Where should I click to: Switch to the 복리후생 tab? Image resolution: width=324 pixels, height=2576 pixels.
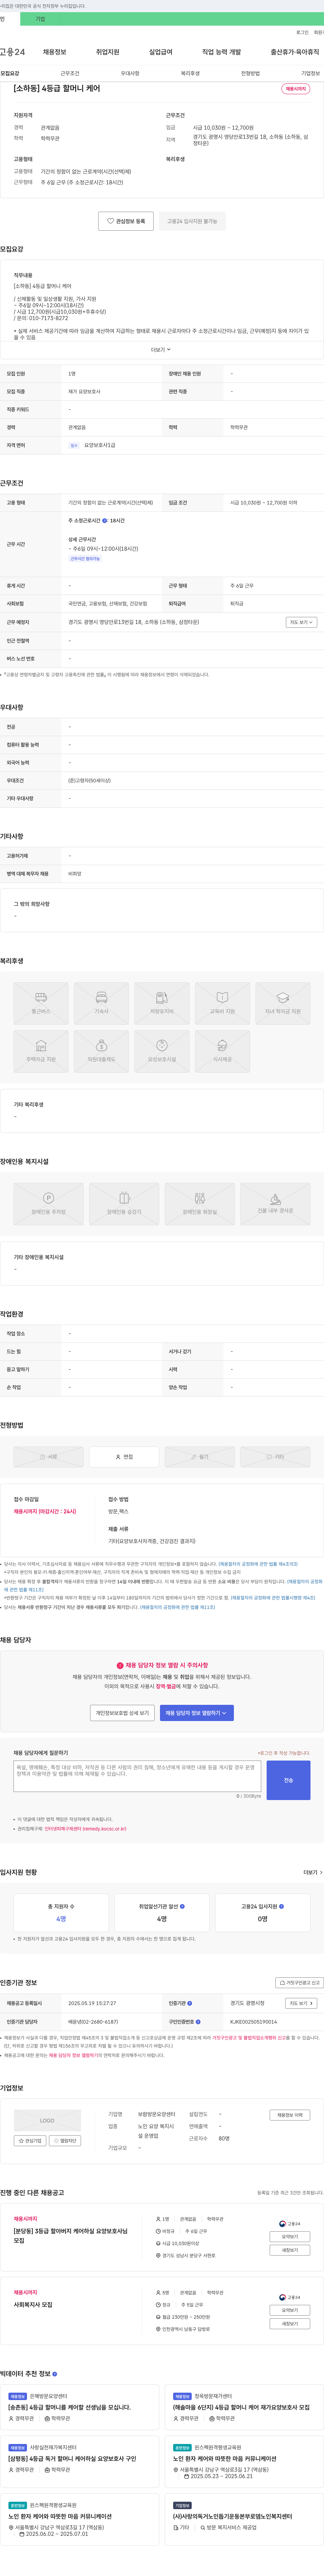click(190, 73)
